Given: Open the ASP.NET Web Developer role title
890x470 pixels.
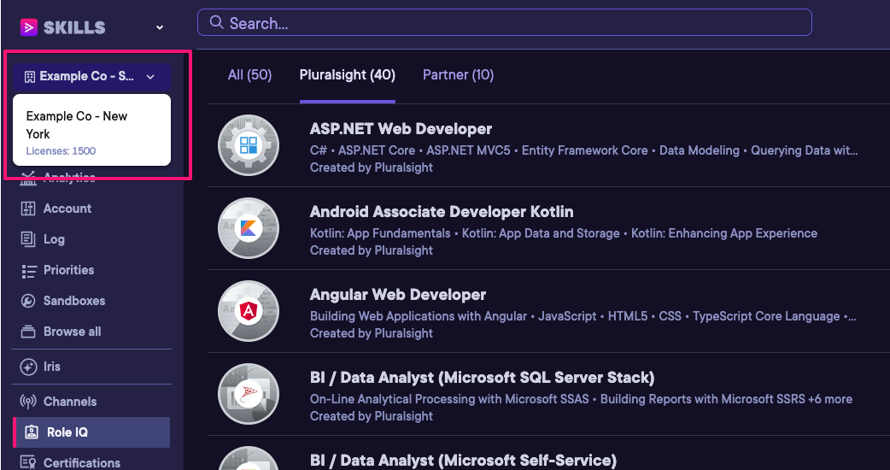Looking at the screenshot, I should coord(401,129).
